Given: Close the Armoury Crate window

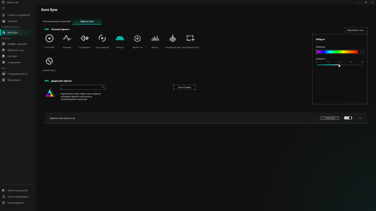Looking at the screenshot, I should [372, 2].
